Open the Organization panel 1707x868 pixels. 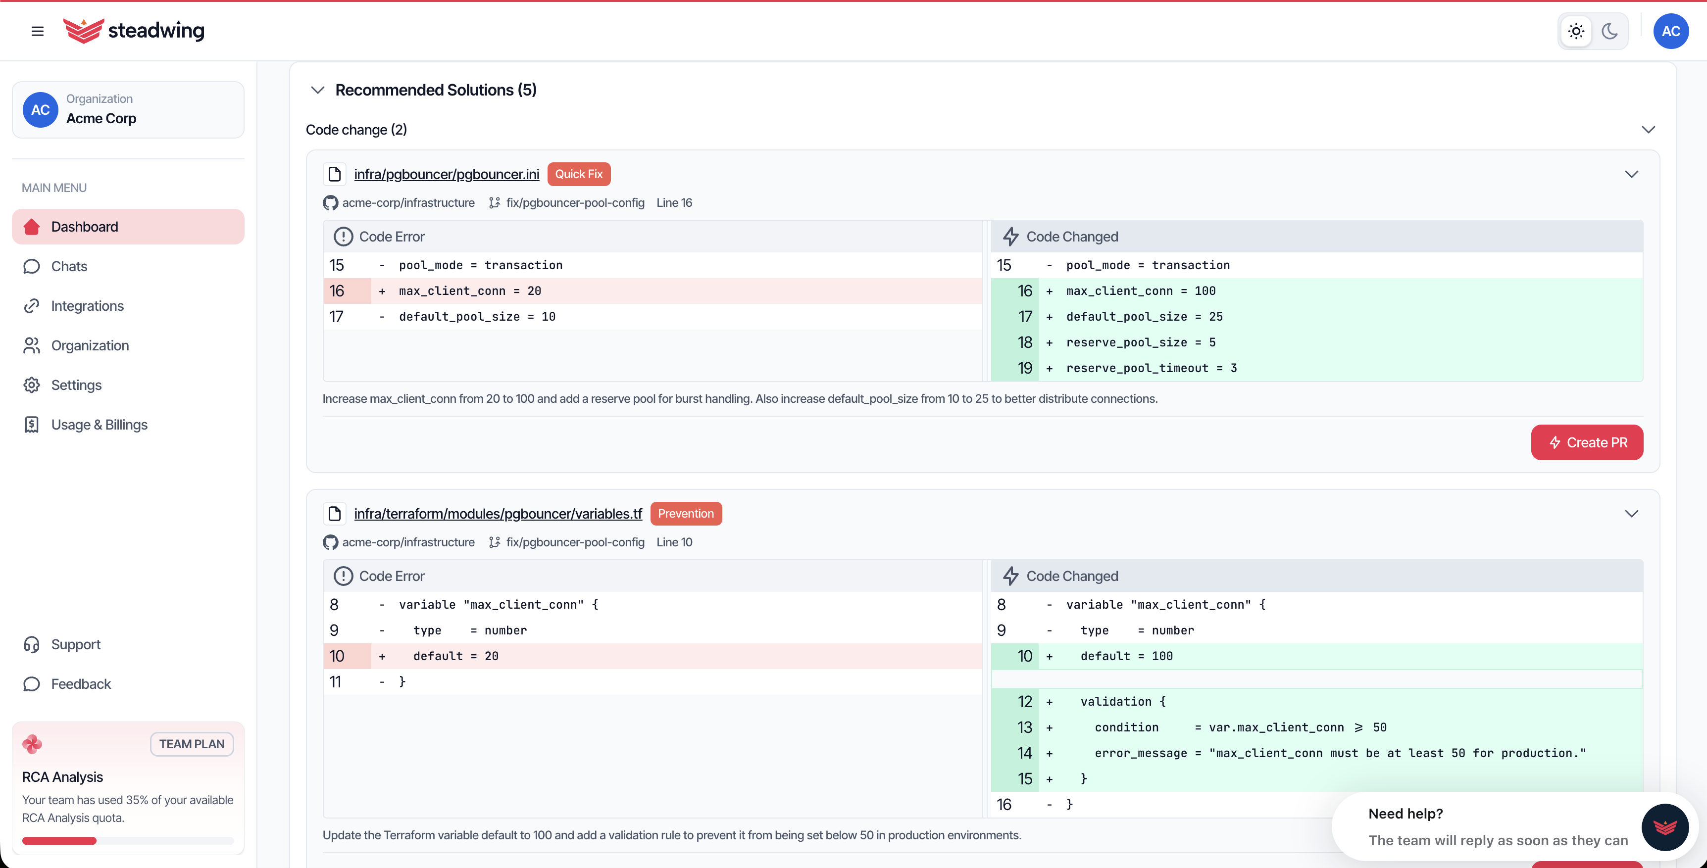pos(90,345)
